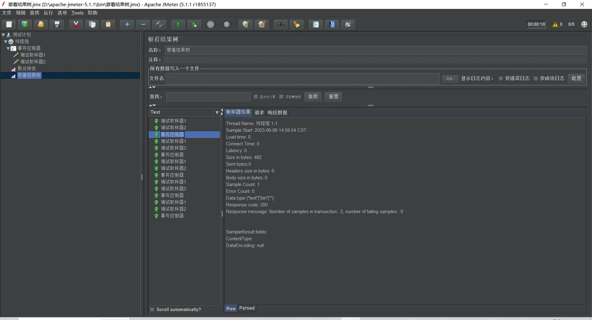Enable the 正则表达式 checkbox

tap(281, 97)
